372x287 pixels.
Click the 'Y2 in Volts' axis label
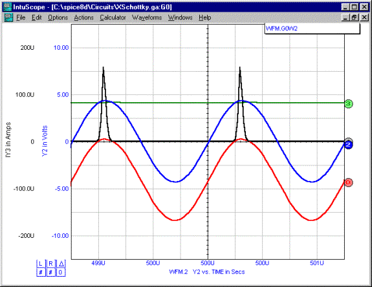pos(45,141)
